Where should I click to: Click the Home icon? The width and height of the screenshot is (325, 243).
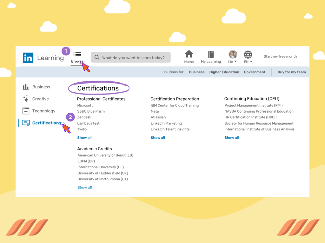189,55
